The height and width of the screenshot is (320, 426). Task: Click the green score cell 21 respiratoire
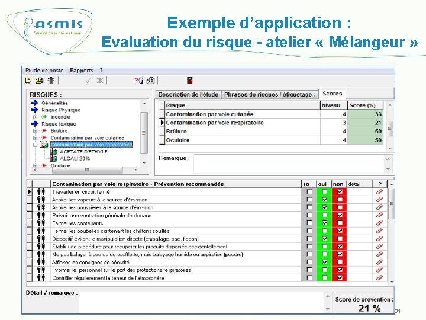coord(365,123)
